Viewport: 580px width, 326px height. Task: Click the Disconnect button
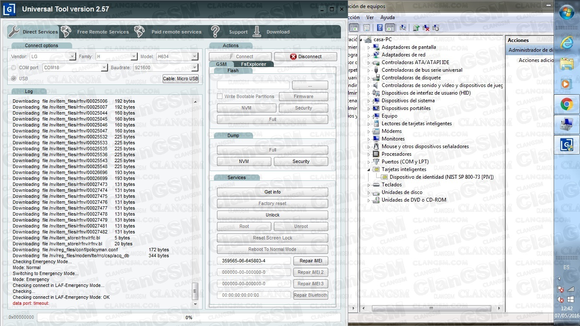[306, 56]
